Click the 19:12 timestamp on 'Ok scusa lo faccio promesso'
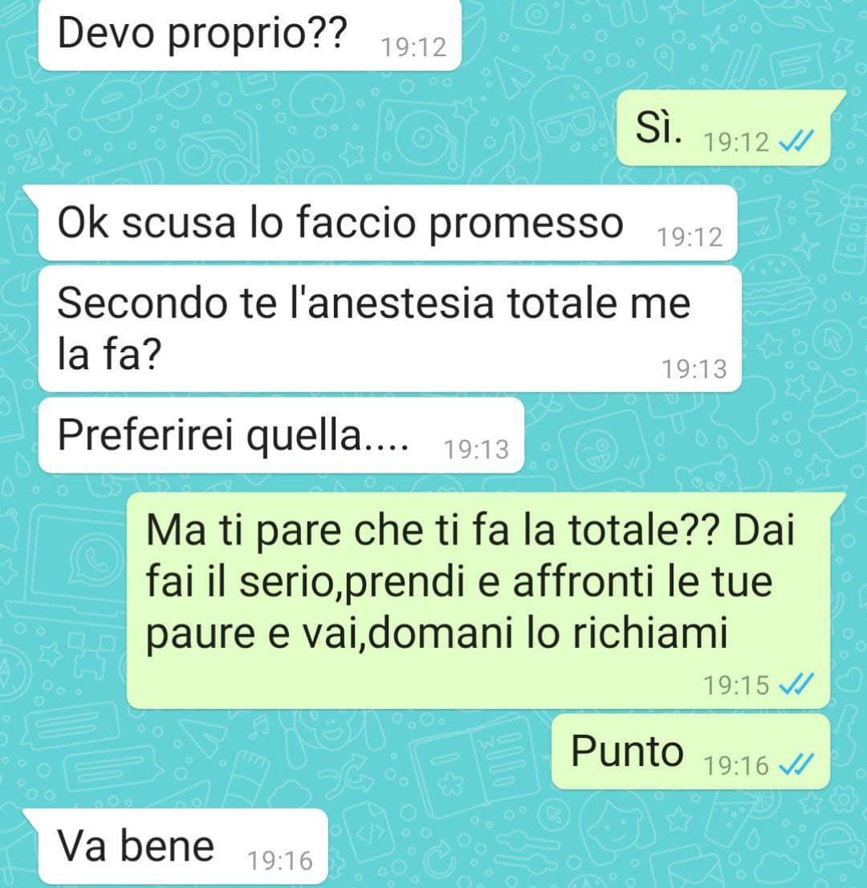867x888 pixels. [x=690, y=238]
